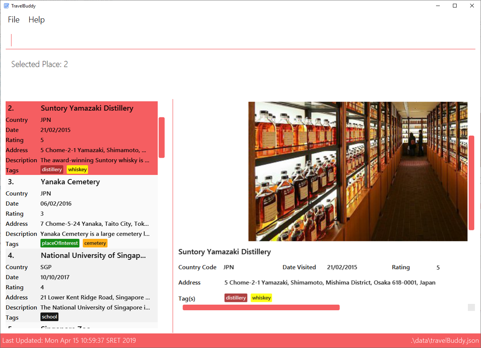The width and height of the screenshot is (481, 348).
Task: Click the '10/10/2017' date in NUS card
Action: (55, 277)
